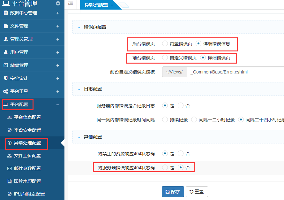Screen dimensions: 284x200
Task: Click the 前台自定义错误页模板 path input field
Action: pyautogui.click(x=235, y=72)
